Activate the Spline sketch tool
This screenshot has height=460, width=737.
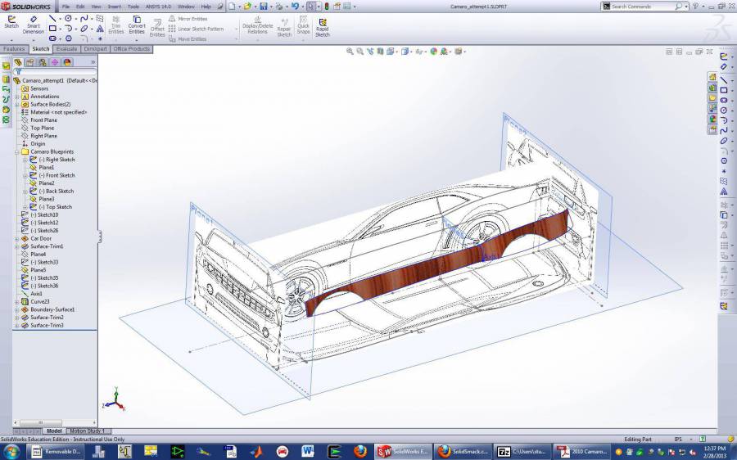(x=84, y=18)
